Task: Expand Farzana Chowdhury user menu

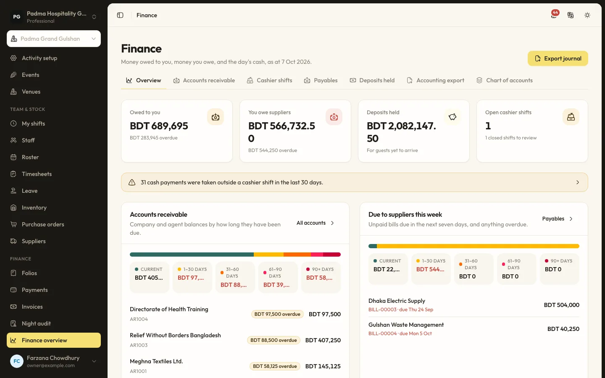Action: [54, 361]
